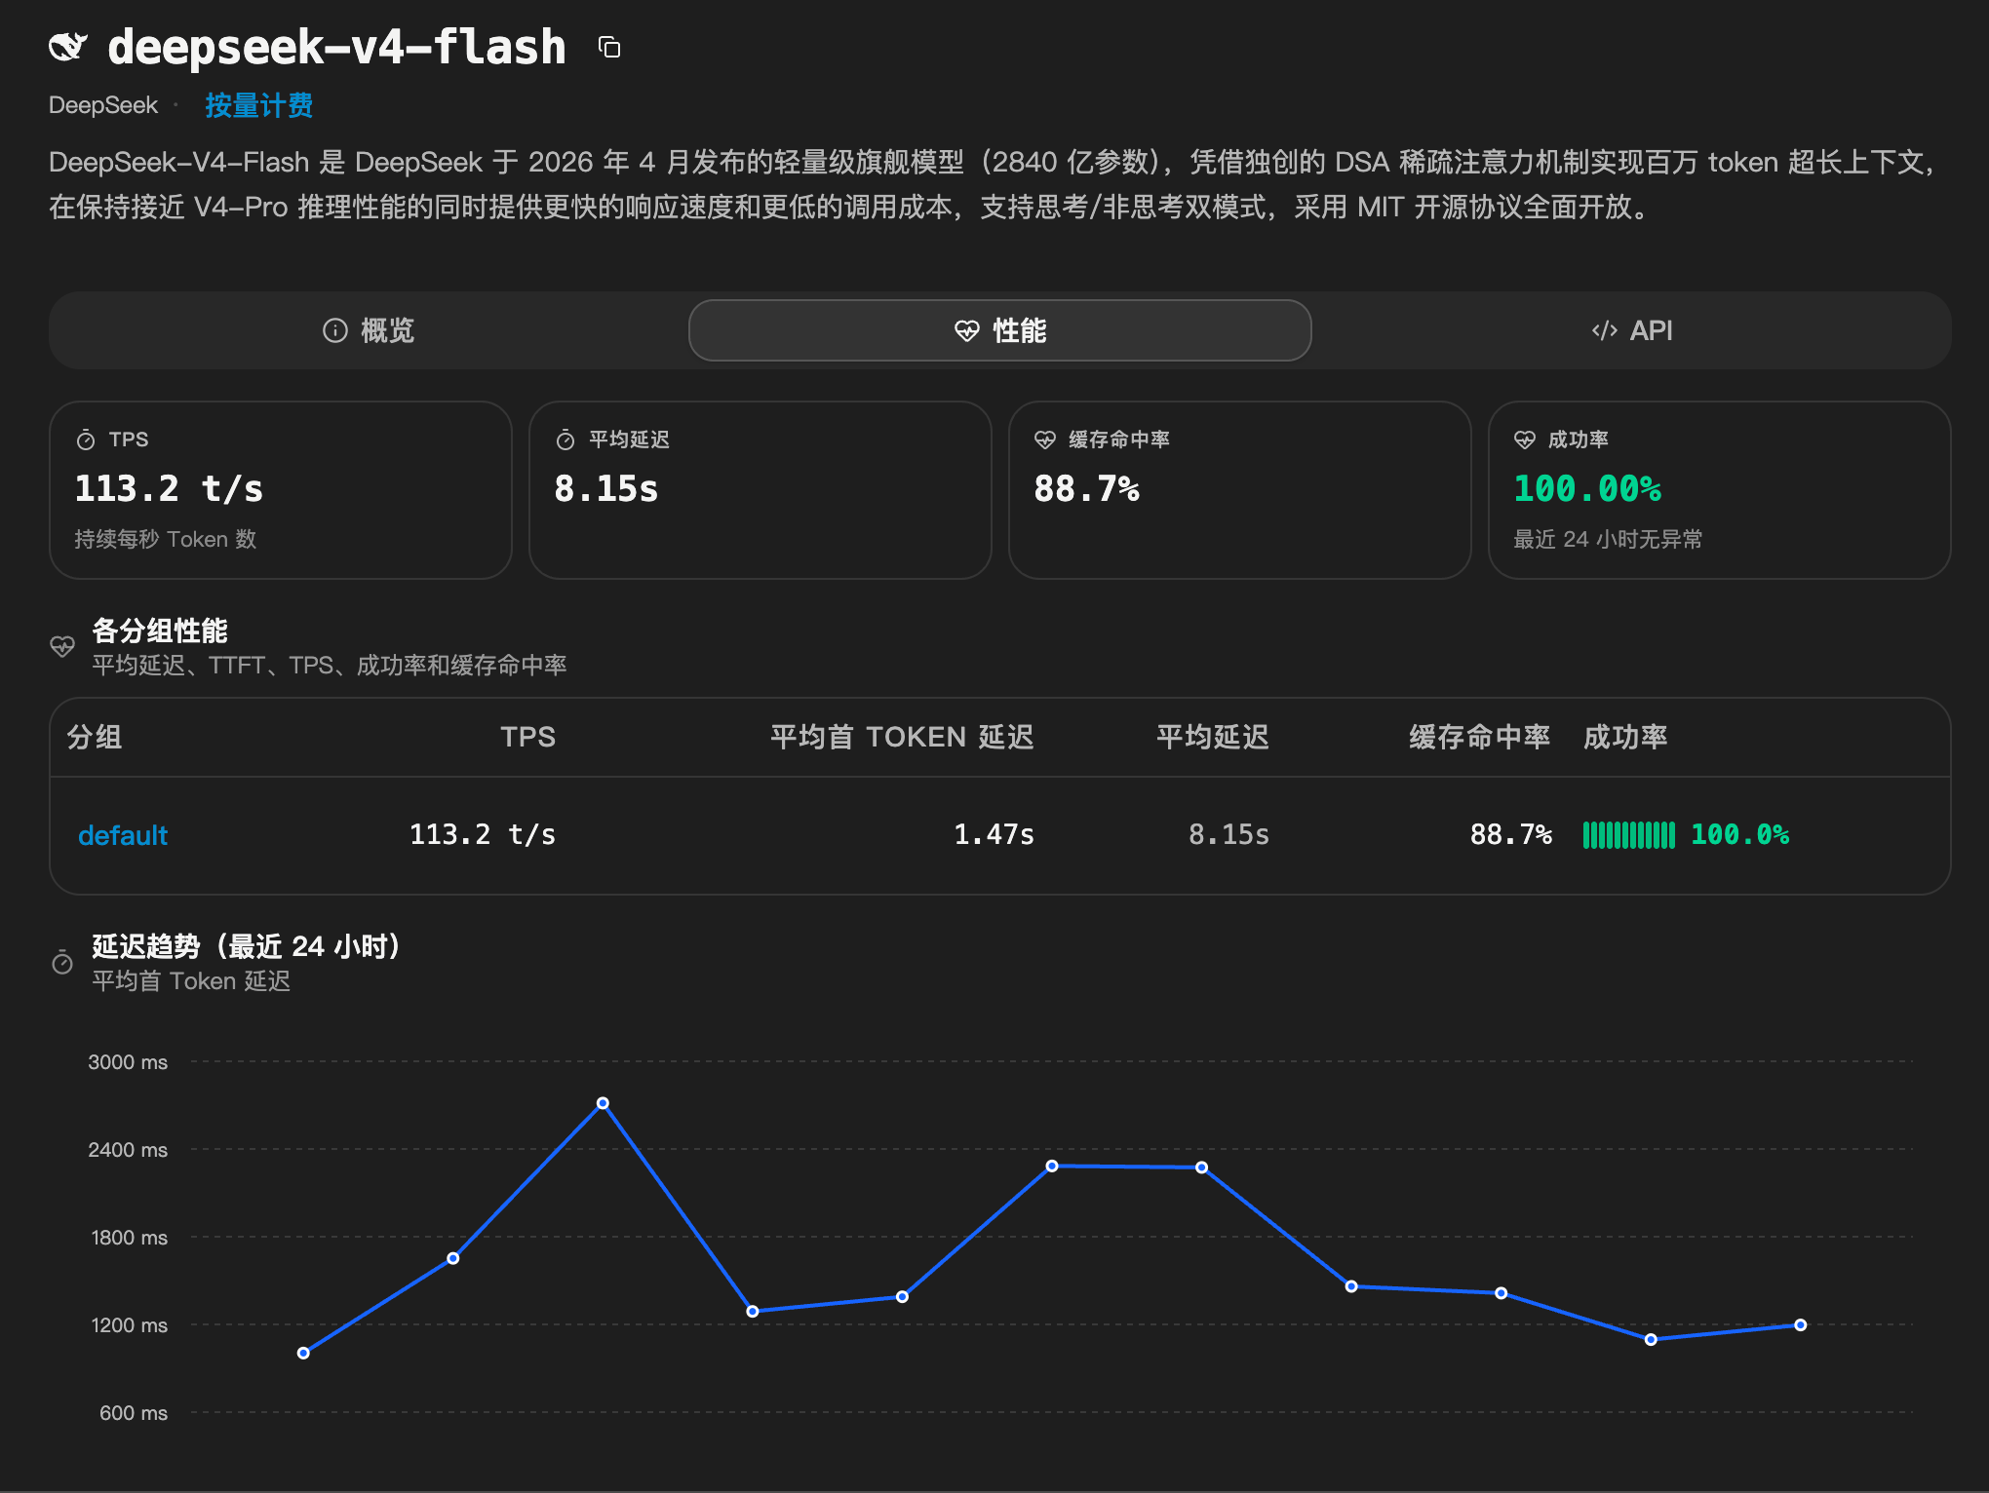The height and width of the screenshot is (1493, 1989).
Task: Click the DeepSeek whale logo icon
Action: [67, 46]
